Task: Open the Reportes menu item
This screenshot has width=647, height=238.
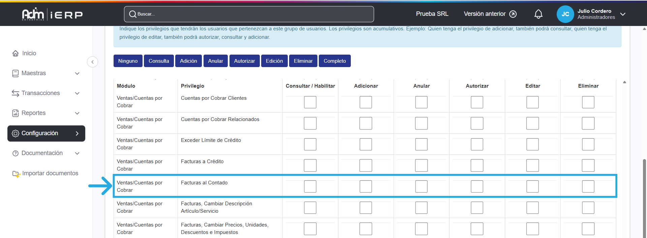Action: [33, 113]
